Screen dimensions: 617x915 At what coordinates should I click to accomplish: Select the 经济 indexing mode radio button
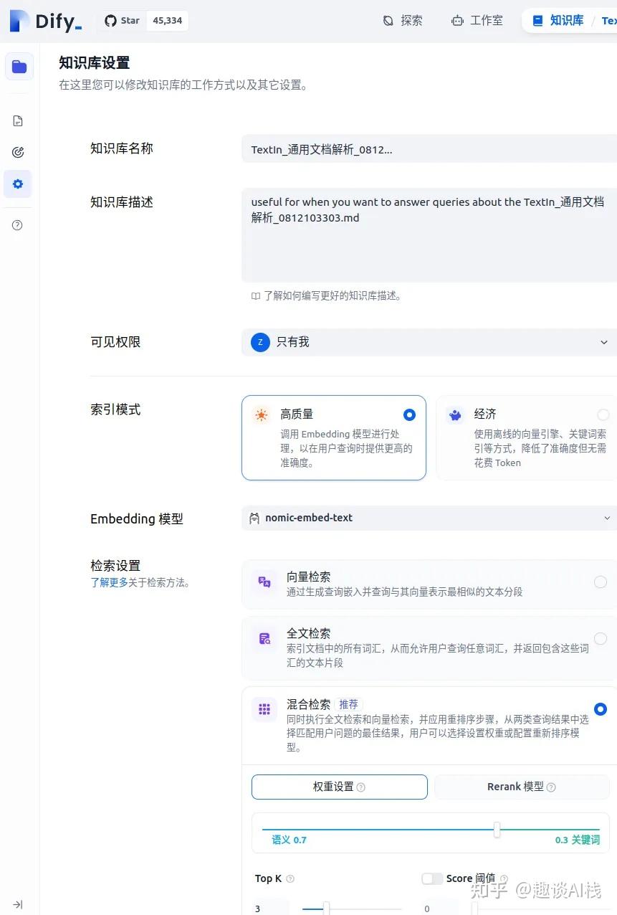(x=603, y=414)
